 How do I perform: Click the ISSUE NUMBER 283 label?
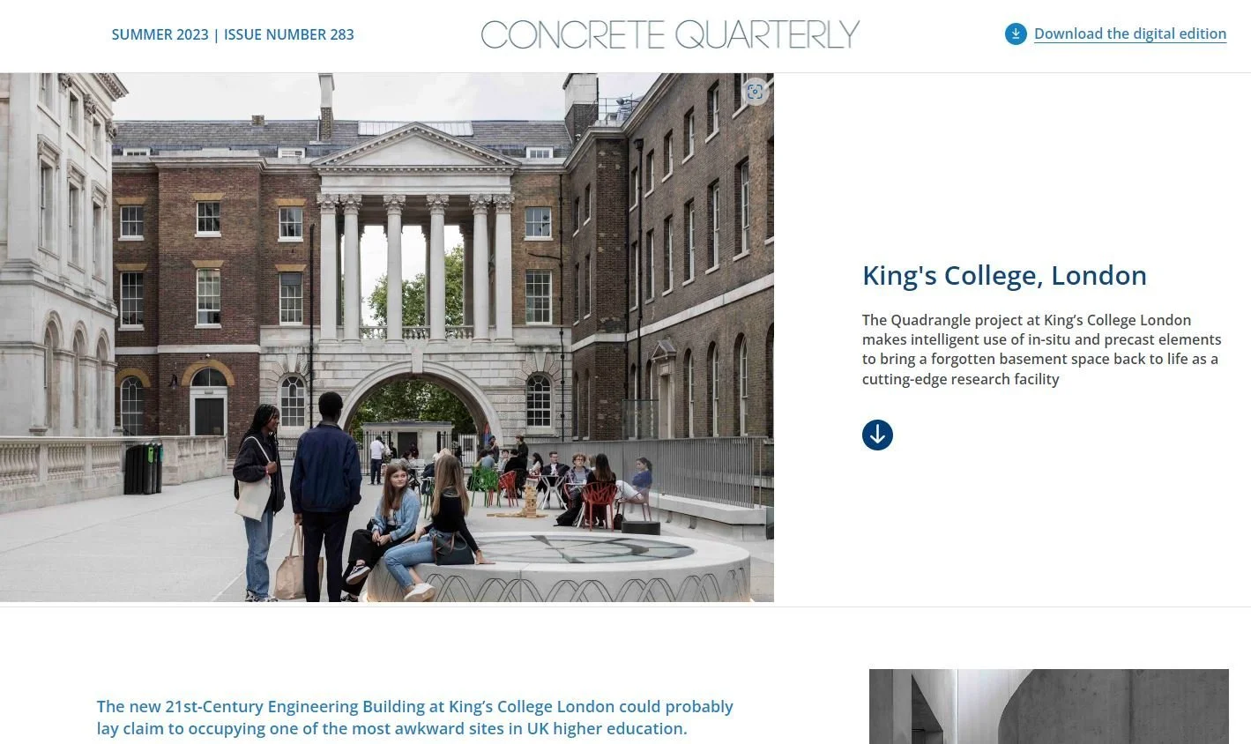(289, 34)
